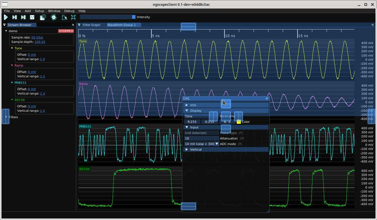Open the File menu

[7, 11]
